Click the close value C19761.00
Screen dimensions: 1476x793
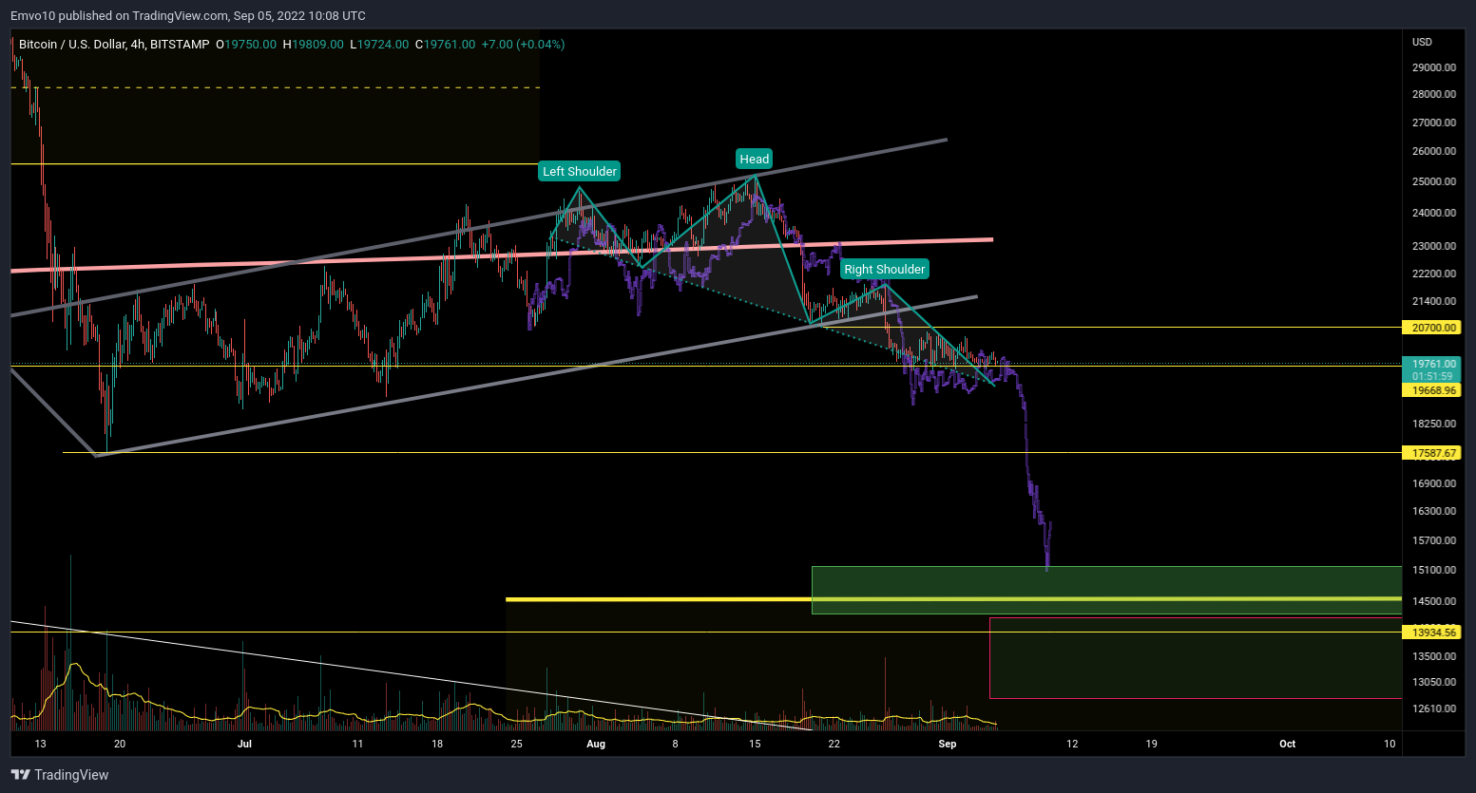pos(445,45)
